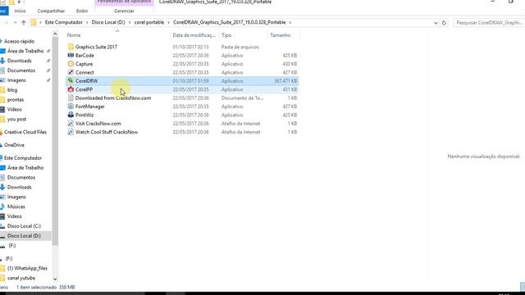The height and width of the screenshot is (295, 525).
Task: Select the file name FontManager
Action: point(89,107)
